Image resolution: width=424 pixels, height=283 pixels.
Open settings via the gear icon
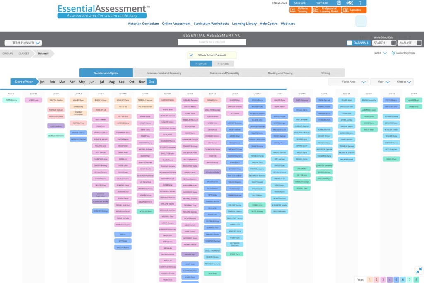339,3
